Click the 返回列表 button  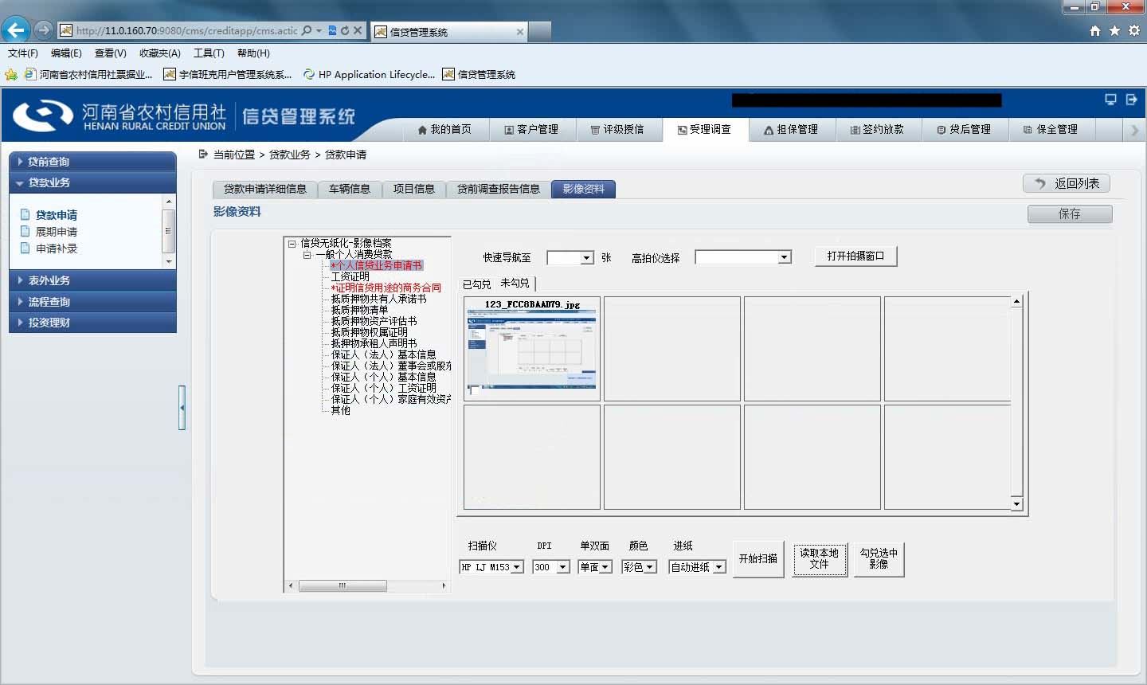(1067, 183)
